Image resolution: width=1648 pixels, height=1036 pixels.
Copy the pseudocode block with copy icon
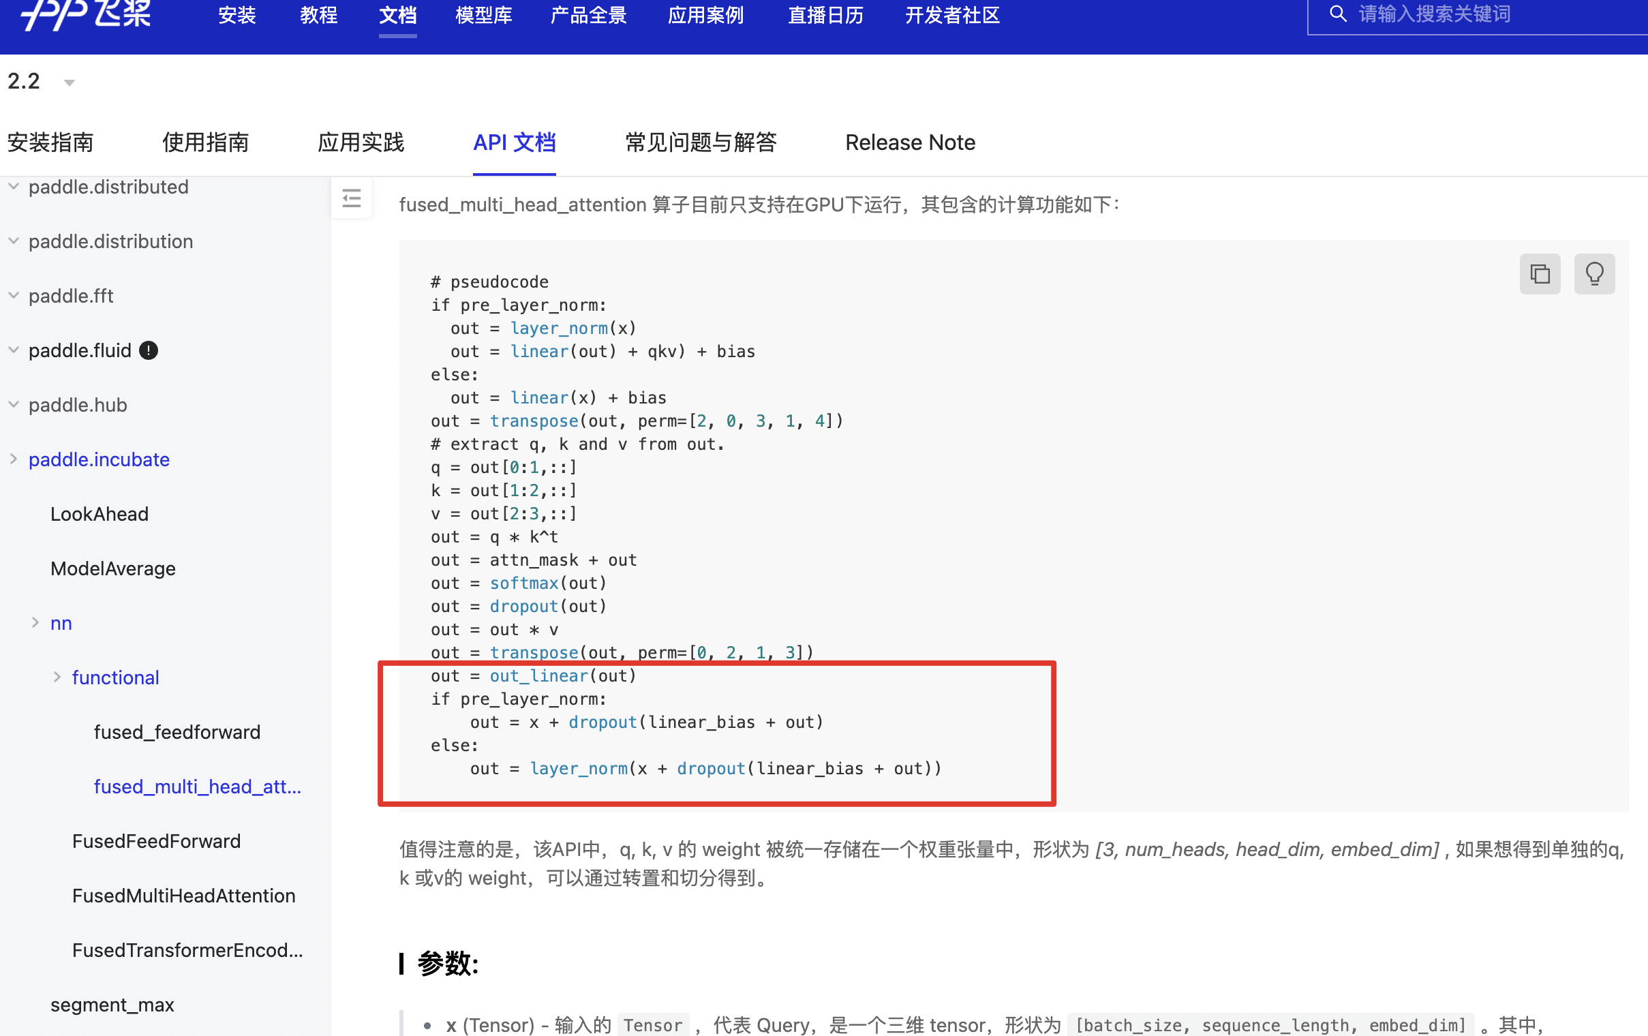(1539, 275)
